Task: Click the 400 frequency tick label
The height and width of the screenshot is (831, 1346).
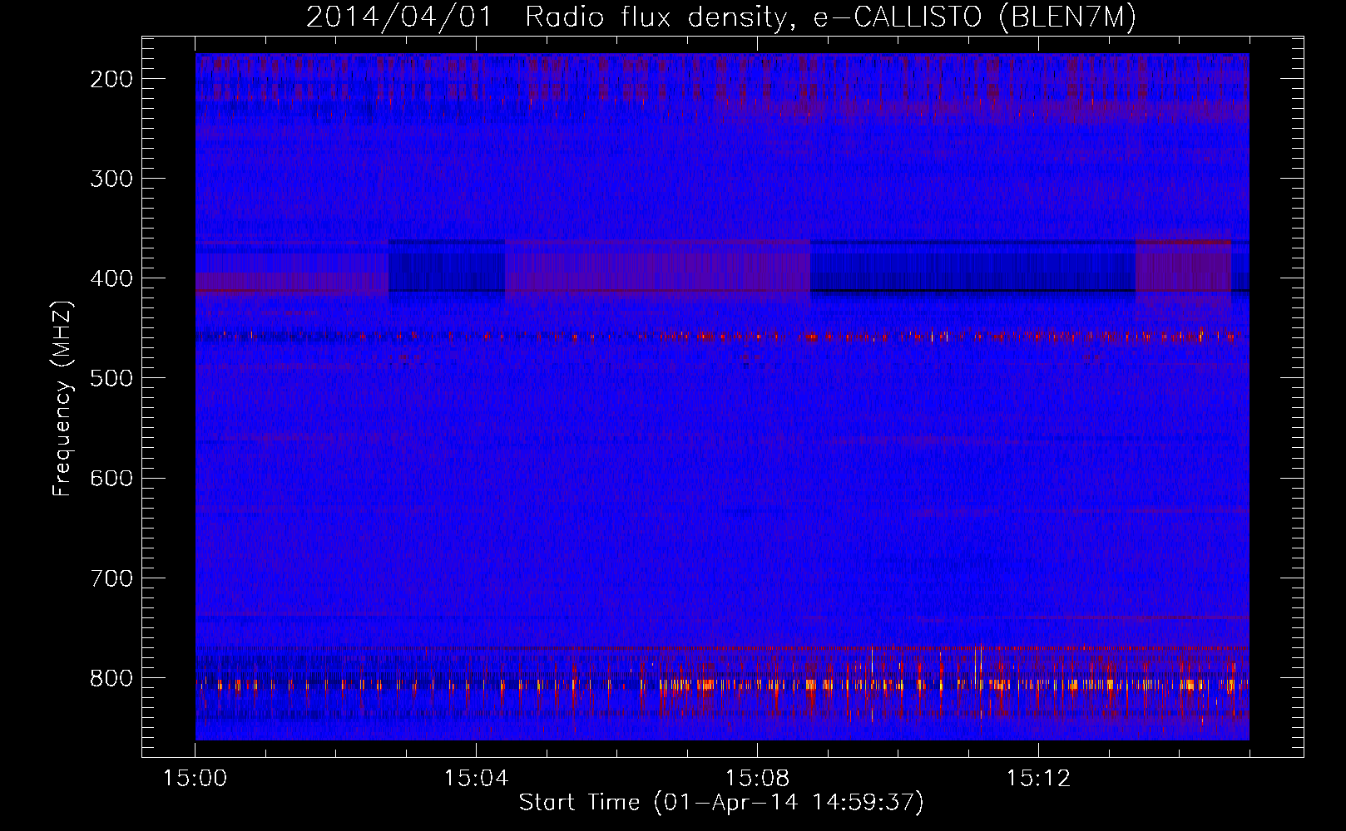Action: [111, 278]
